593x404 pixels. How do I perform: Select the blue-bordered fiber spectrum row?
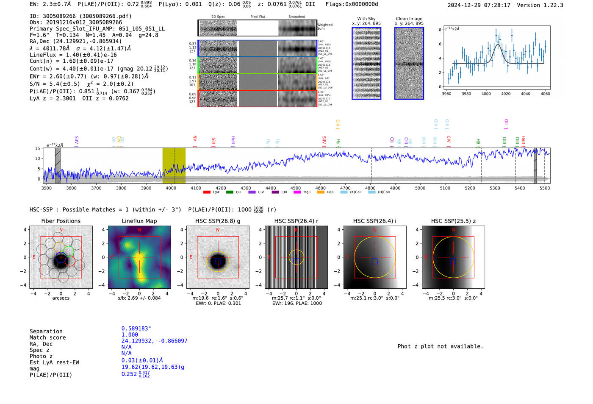coord(257,48)
